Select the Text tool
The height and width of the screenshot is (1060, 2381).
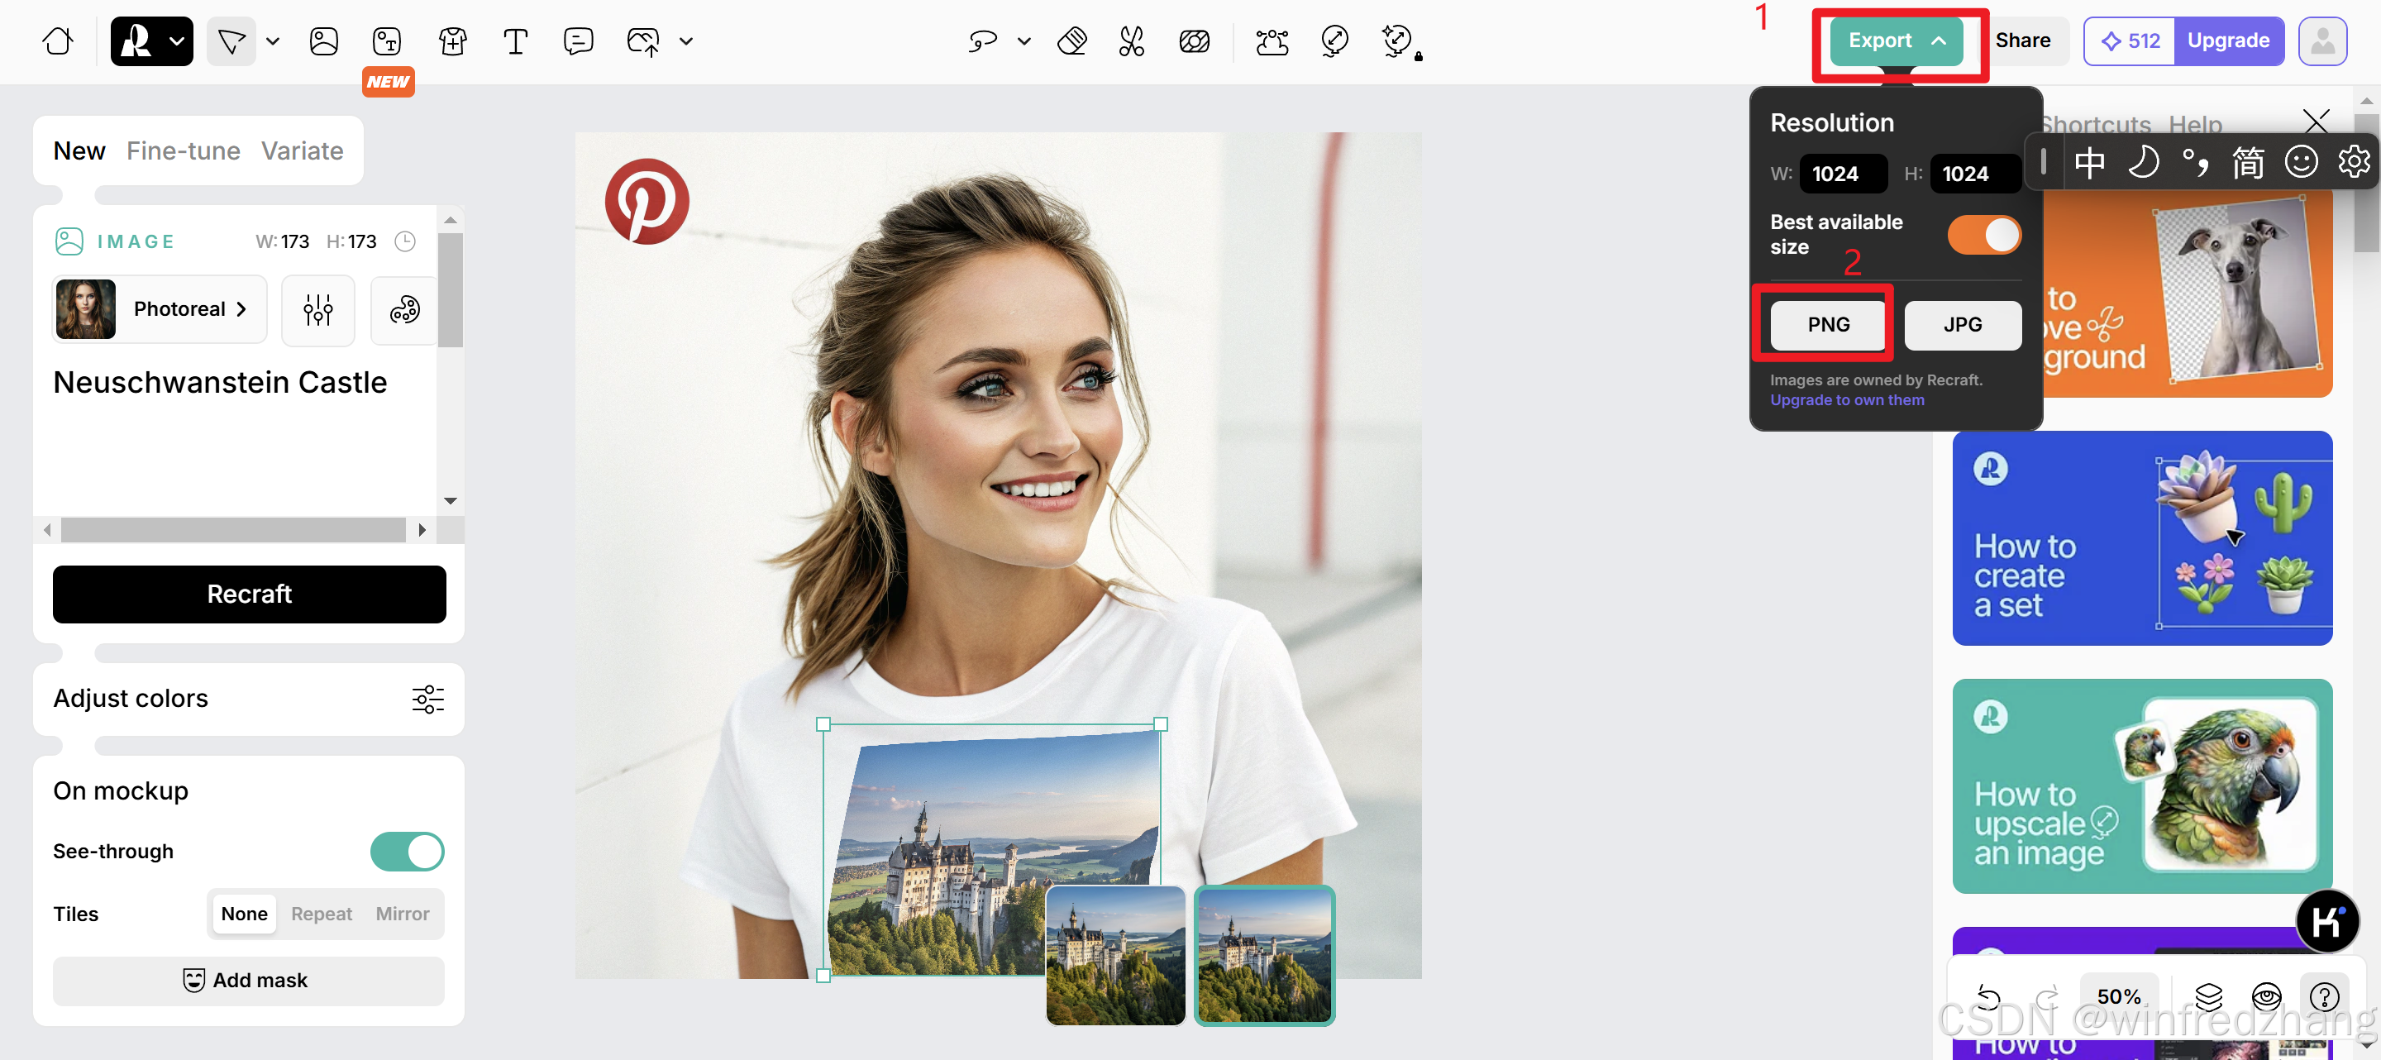pyautogui.click(x=515, y=41)
